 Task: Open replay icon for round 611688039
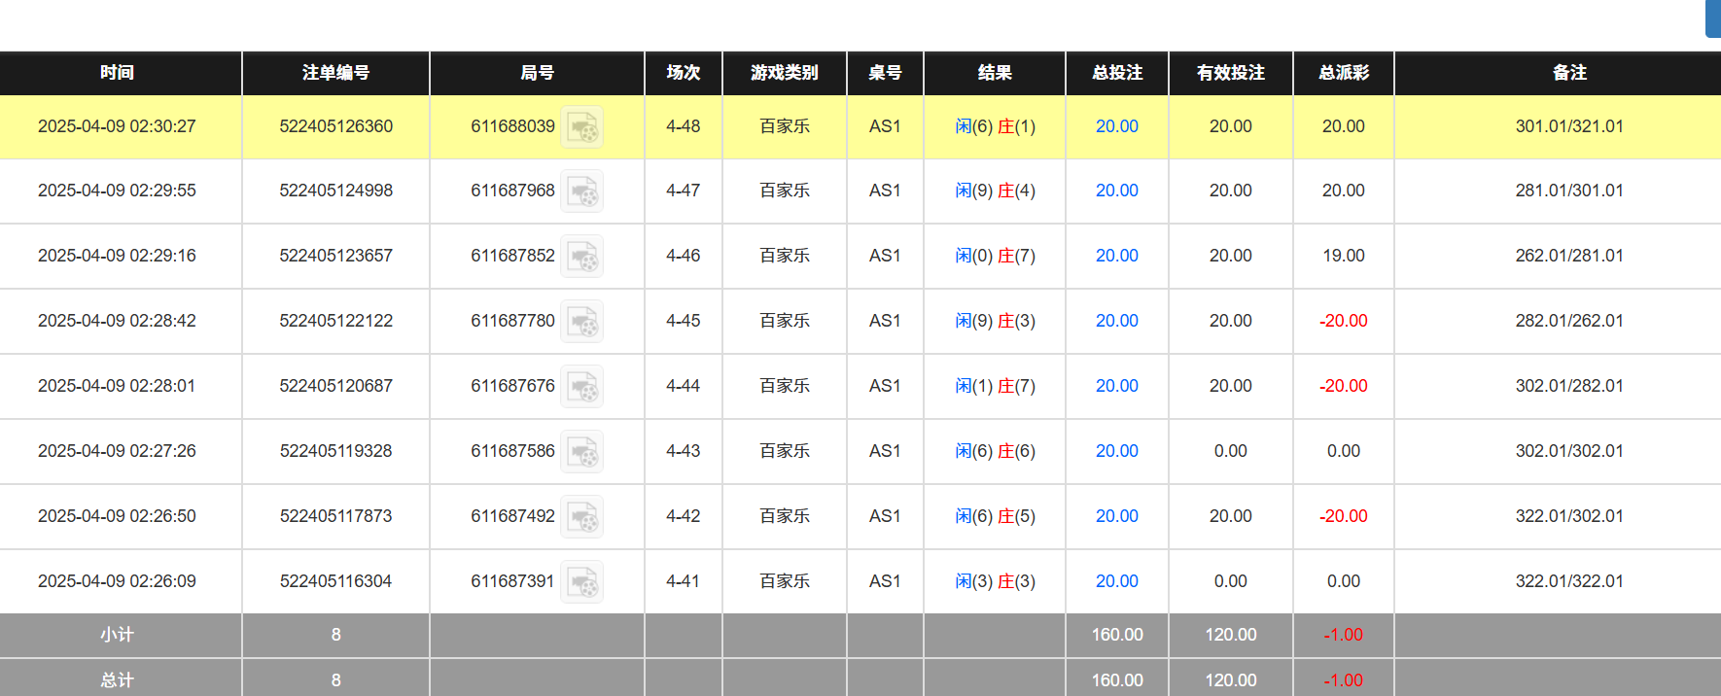click(x=581, y=127)
